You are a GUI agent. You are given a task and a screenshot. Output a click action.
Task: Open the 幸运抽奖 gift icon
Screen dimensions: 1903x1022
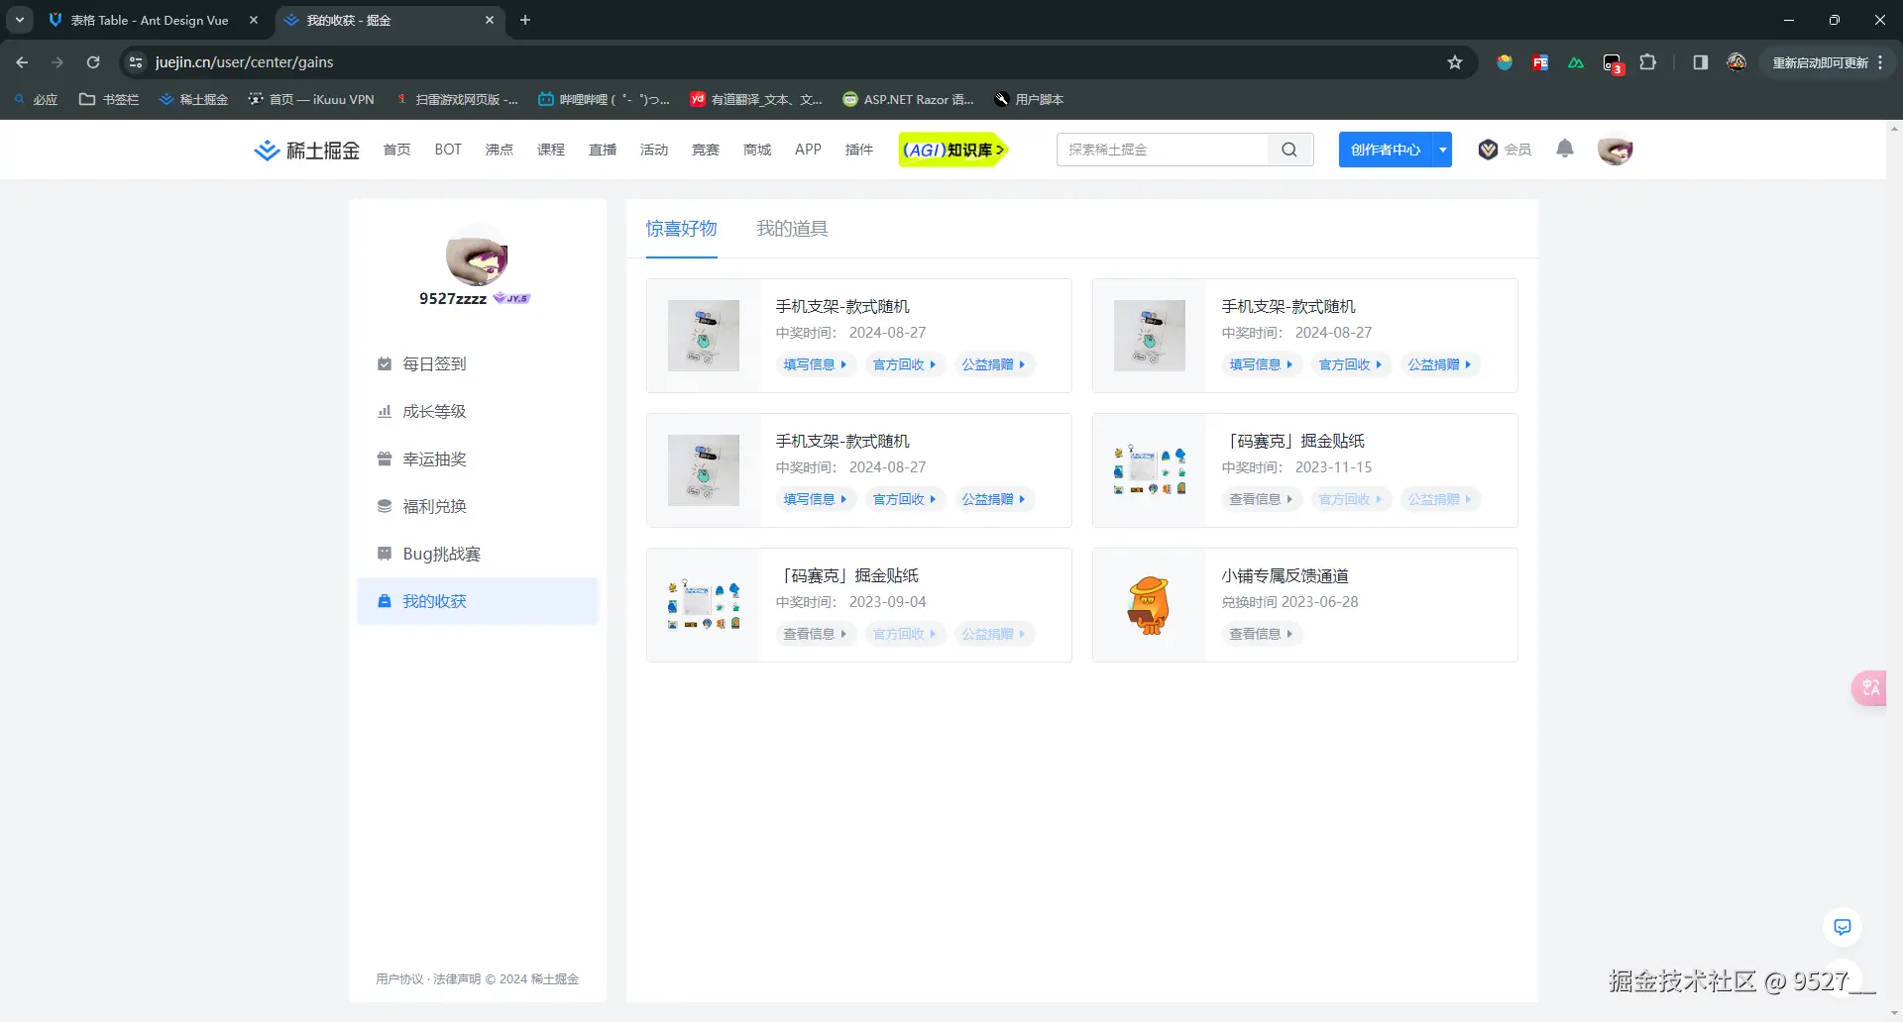(x=384, y=459)
